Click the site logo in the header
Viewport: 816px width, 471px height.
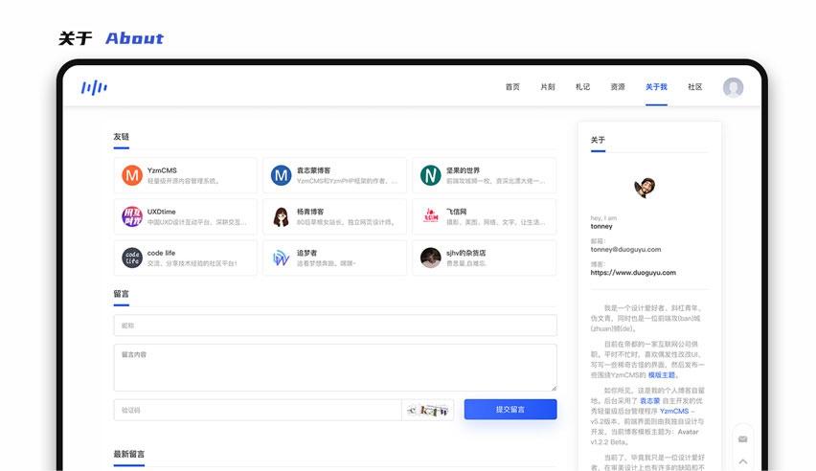(x=94, y=87)
